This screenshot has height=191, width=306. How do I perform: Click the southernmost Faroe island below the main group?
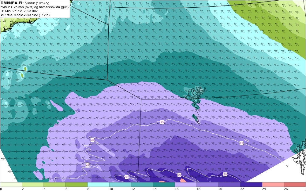coord(196,119)
